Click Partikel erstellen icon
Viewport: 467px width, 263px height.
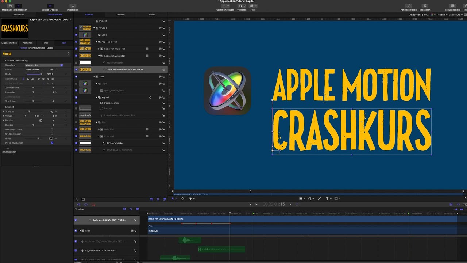(x=408, y=6)
